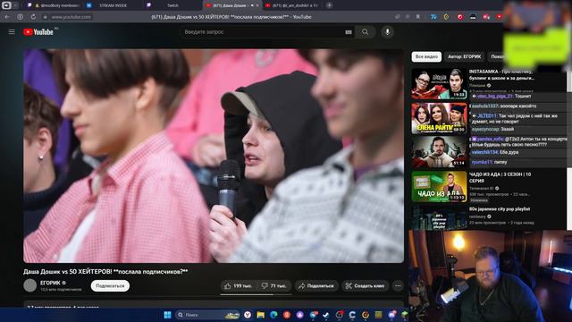This screenshot has width=572, height=322.
Task: Go back with browser back arrow
Action: 7,17
